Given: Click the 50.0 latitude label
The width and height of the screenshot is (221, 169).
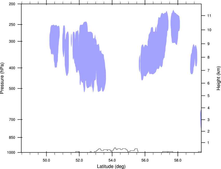Looking at the screenshot, I should pos(46,160).
